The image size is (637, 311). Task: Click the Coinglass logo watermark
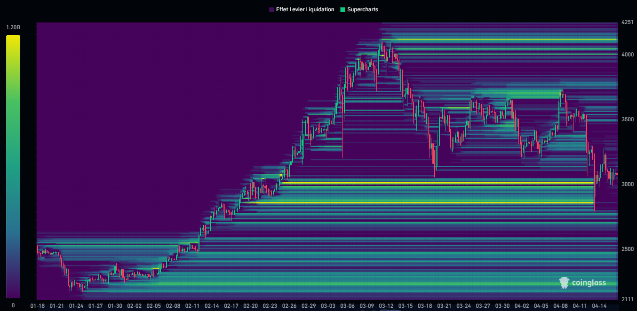[x=582, y=282]
